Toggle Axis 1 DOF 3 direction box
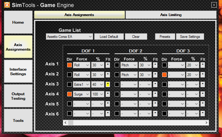 coord(164,65)
